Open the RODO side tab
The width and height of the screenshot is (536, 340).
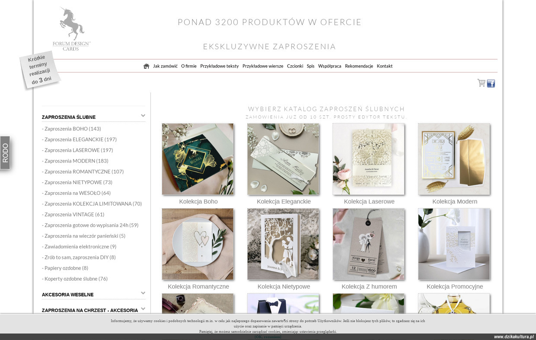5,153
